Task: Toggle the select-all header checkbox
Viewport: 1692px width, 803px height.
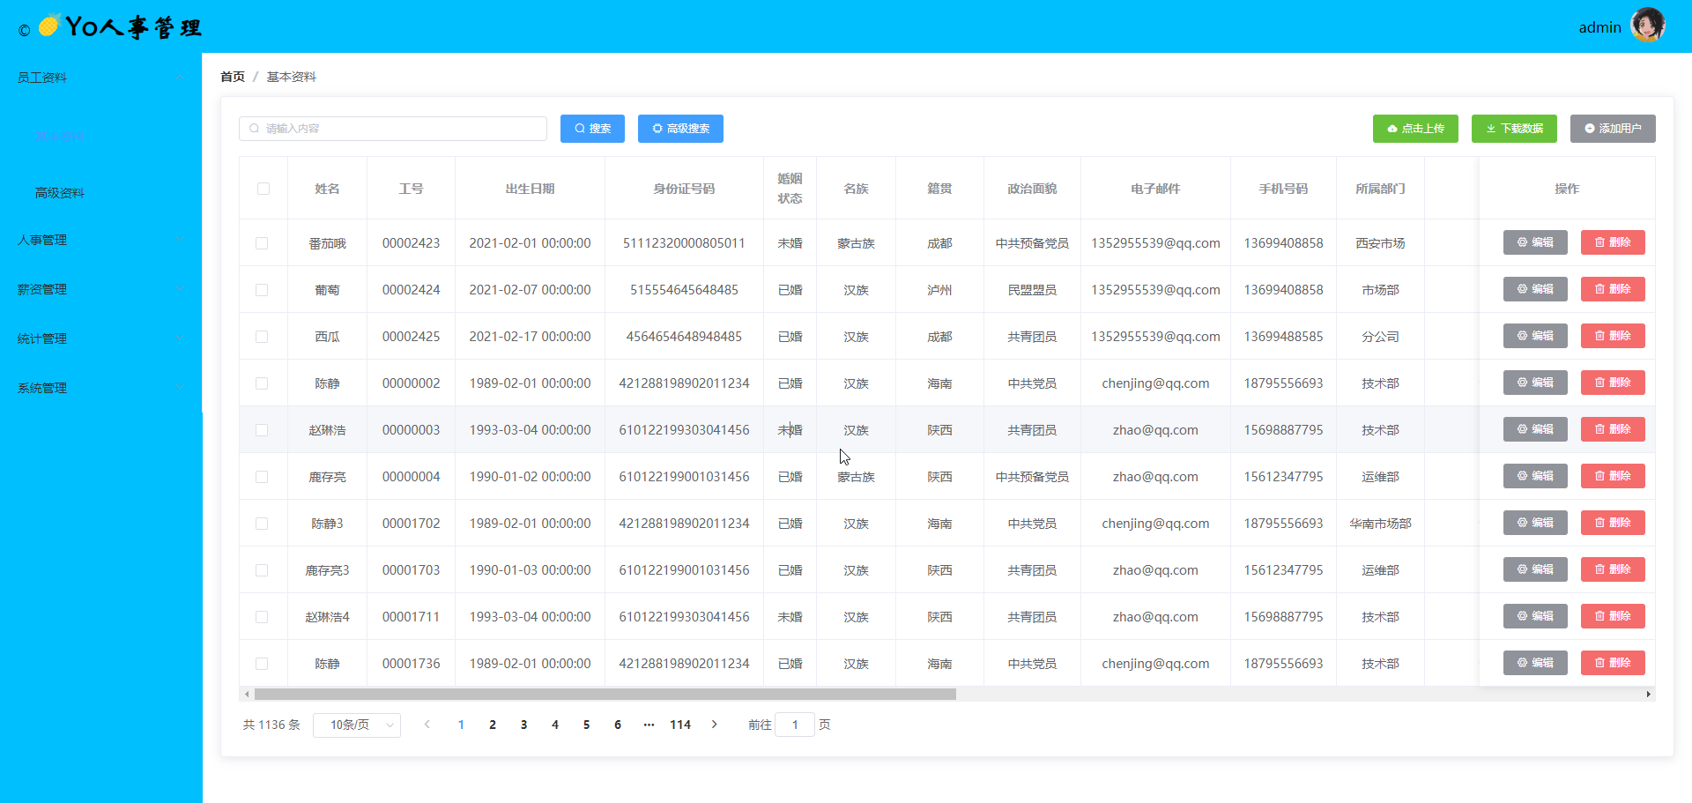Action: coord(263,189)
